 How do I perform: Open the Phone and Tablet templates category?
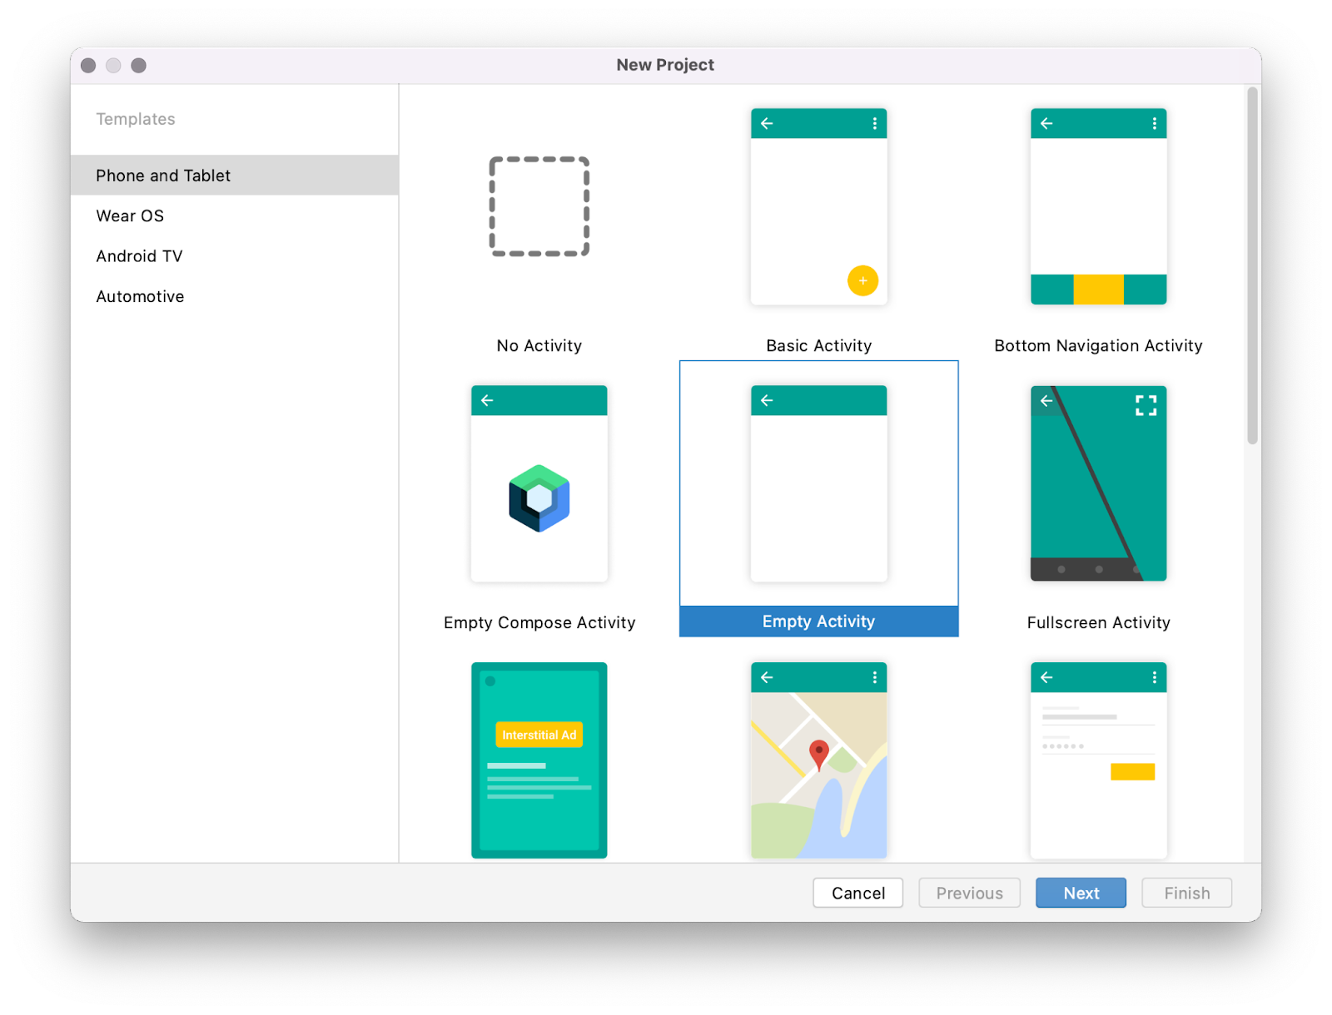[163, 175]
